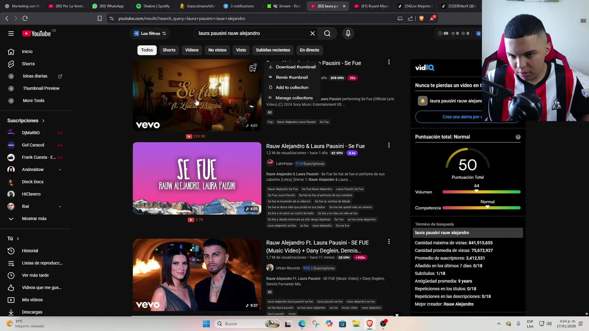The width and height of the screenshot is (589, 331).
Task: Click the Competencia score bar
Action: [x=481, y=208]
